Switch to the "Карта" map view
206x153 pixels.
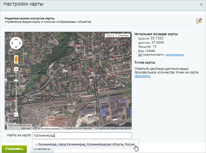click(x=110, y=36)
